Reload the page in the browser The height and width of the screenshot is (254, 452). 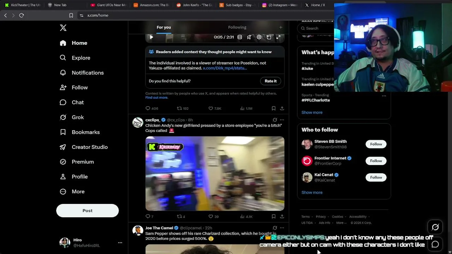[22, 15]
